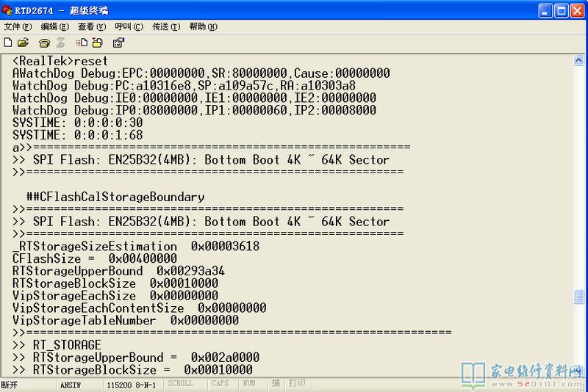Viewport: 588px width, 392px height.
Task: Click the New connection toolbar icon
Action: [x=8, y=43]
